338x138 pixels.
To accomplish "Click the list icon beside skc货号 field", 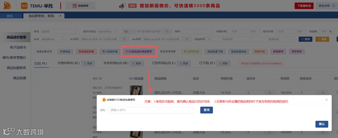I will click(x=124, y=39).
